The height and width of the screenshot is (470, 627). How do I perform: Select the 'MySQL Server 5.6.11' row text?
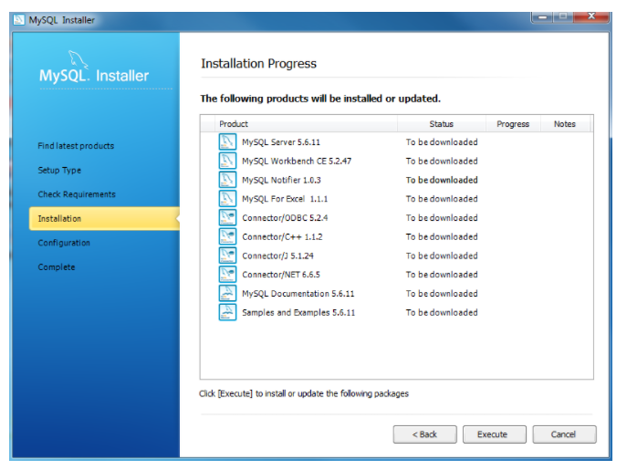pos(281,142)
